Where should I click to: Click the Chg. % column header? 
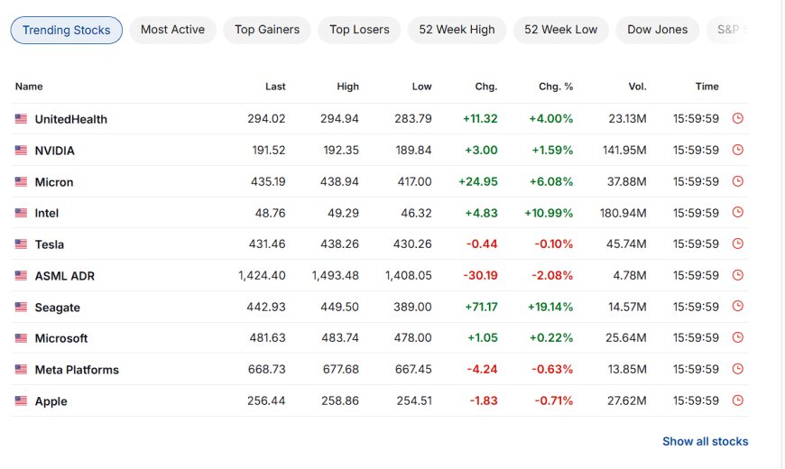(x=556, y=87)
